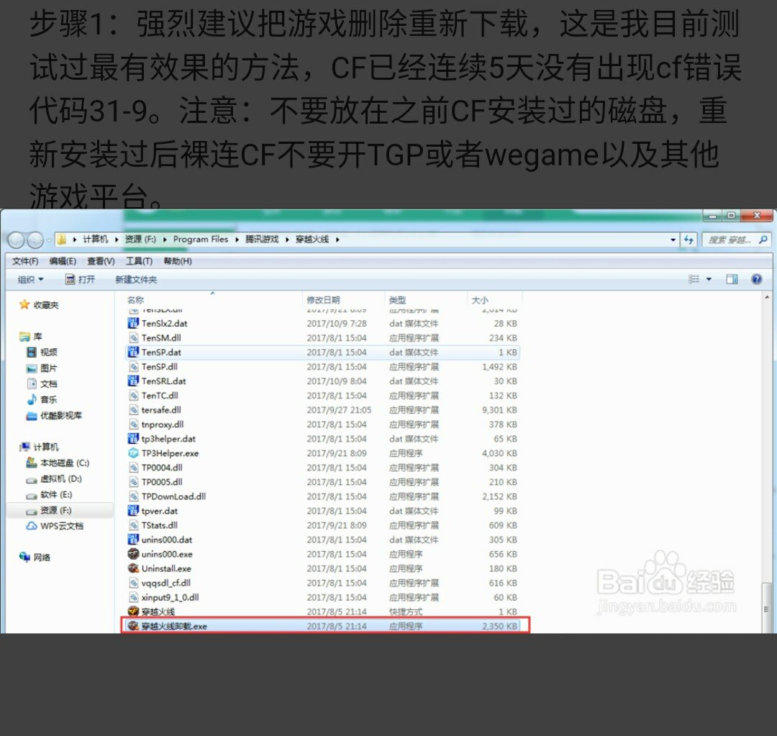Open the 工具 menu
This screenshot has width=777, height=736.
pos(140,260)
